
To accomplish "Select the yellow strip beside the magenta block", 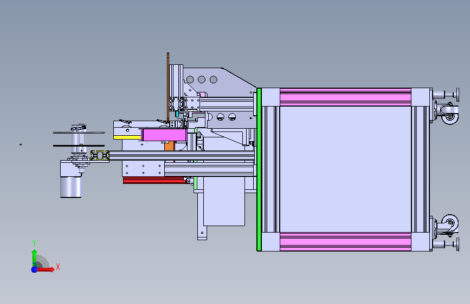I will coord(127,137).
